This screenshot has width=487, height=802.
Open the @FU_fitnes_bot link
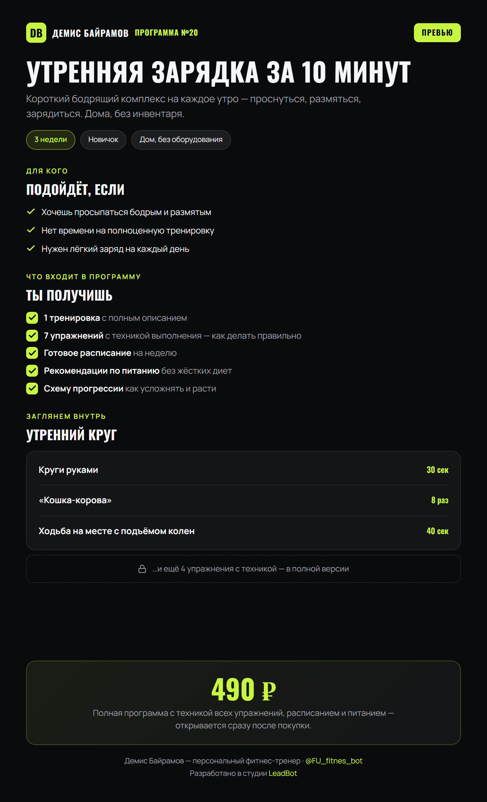coord(334,761)
